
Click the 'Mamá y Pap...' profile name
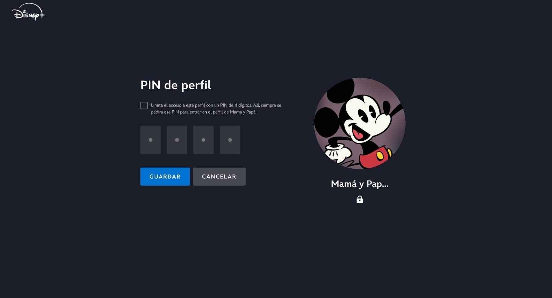point(359,184)
